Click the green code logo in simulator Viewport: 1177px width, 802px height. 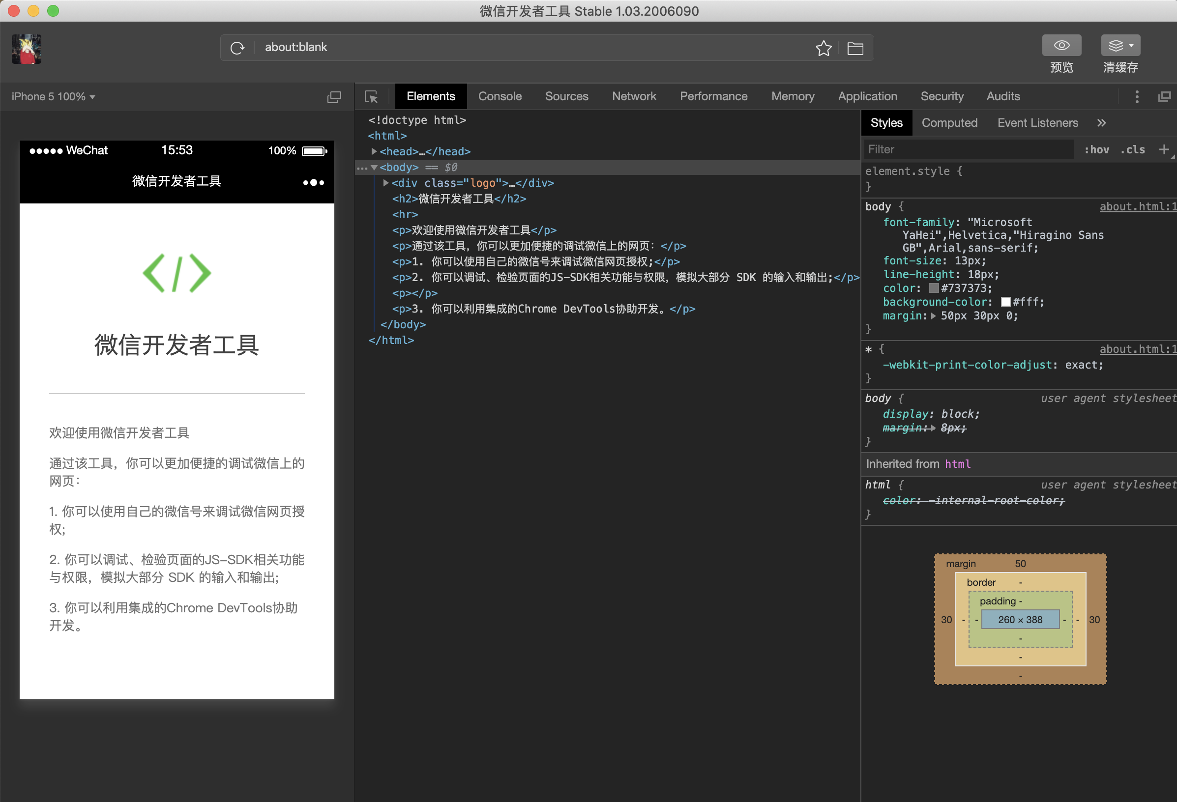[x=177, y=273]
